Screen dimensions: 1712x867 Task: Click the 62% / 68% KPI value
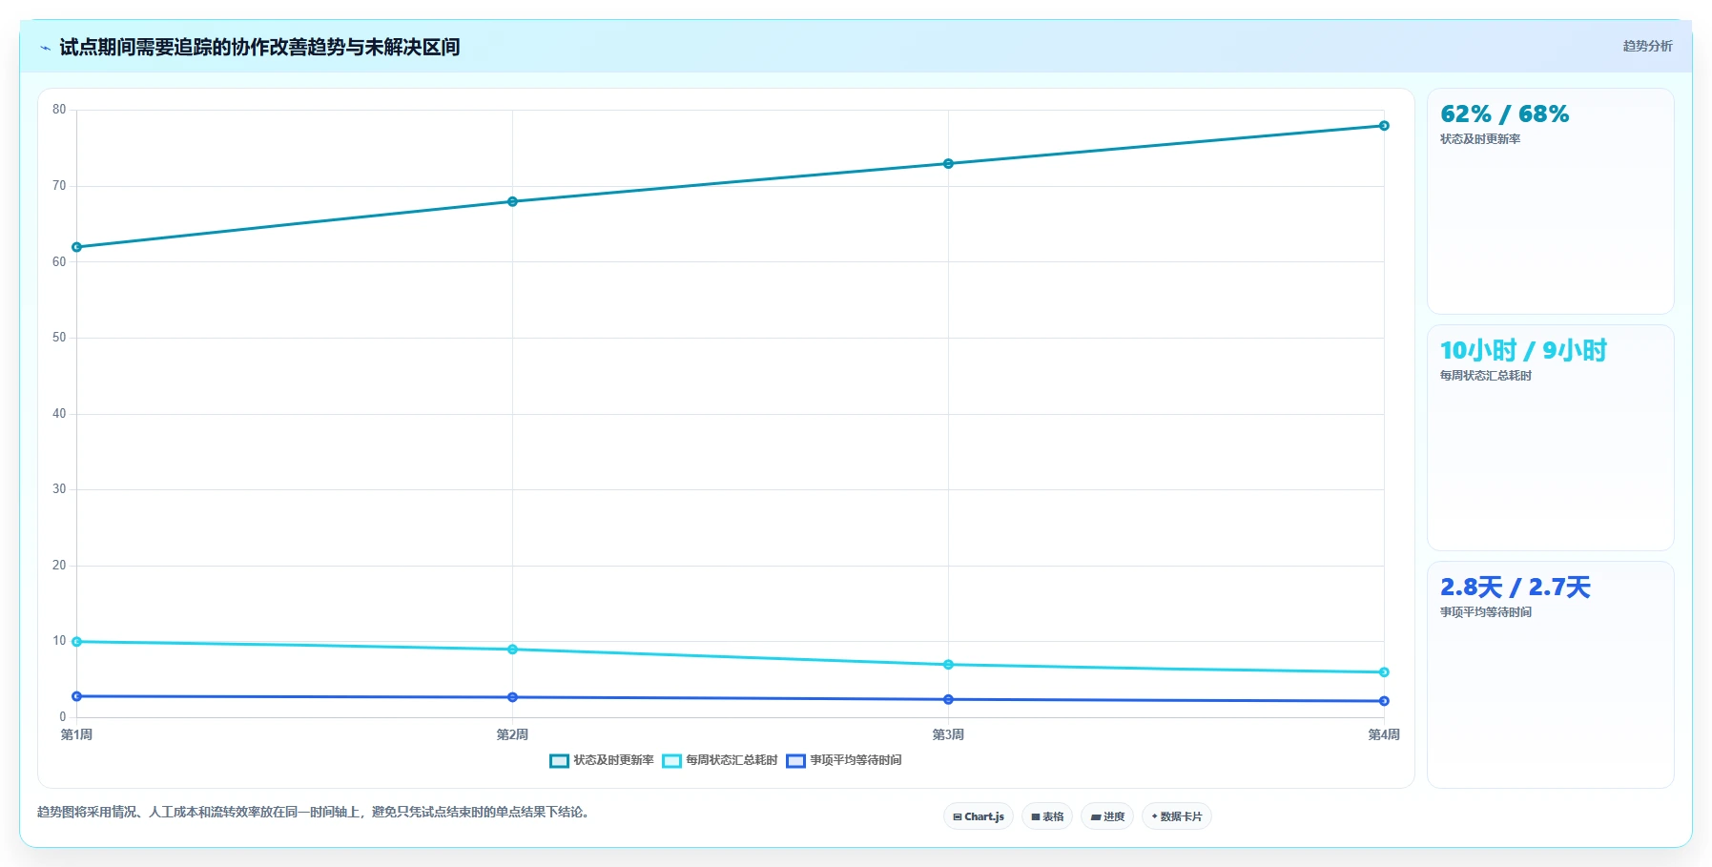coord(1504,114)
